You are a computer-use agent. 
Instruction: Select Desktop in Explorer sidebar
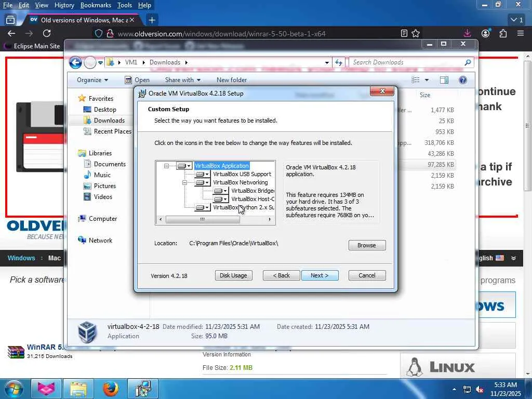(x=105, y=110)
